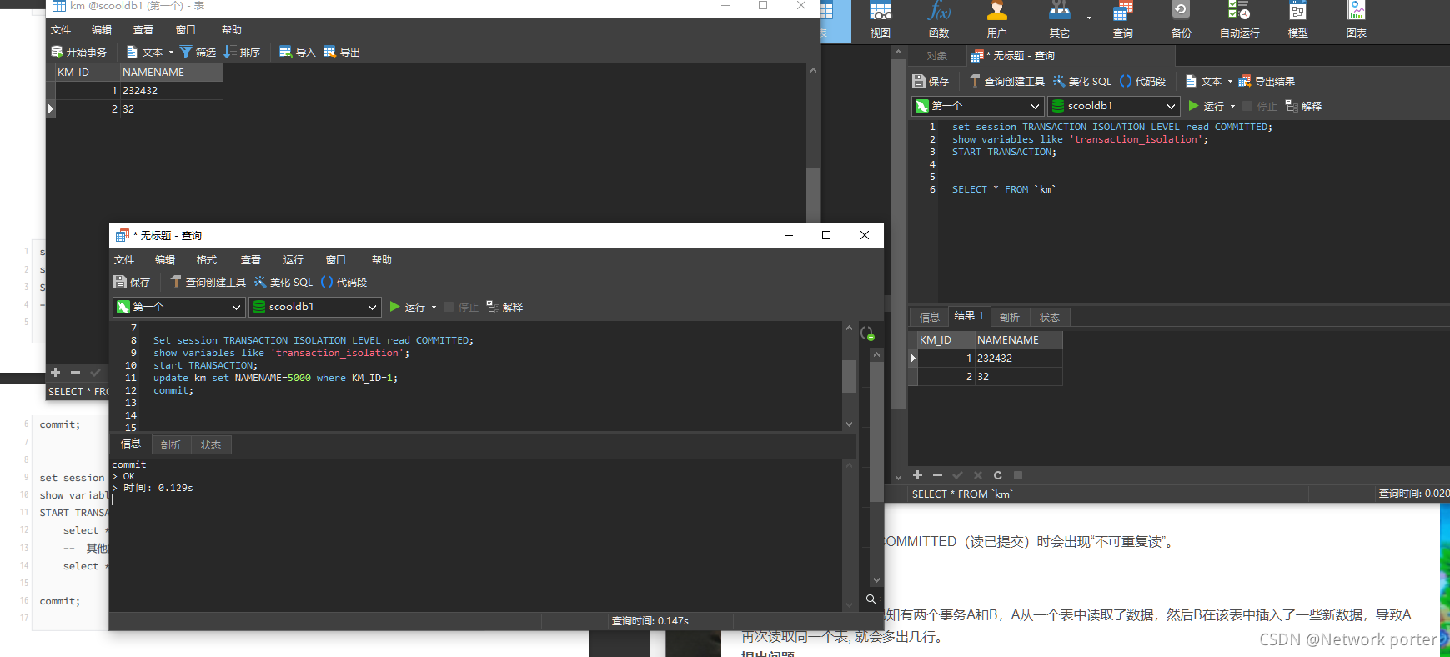Image resolution: width=1450 pixels, height=657 pixels.
Task: Add record with plus icon in main result pane
Action: pyautogui.click(x=918, y=475)
